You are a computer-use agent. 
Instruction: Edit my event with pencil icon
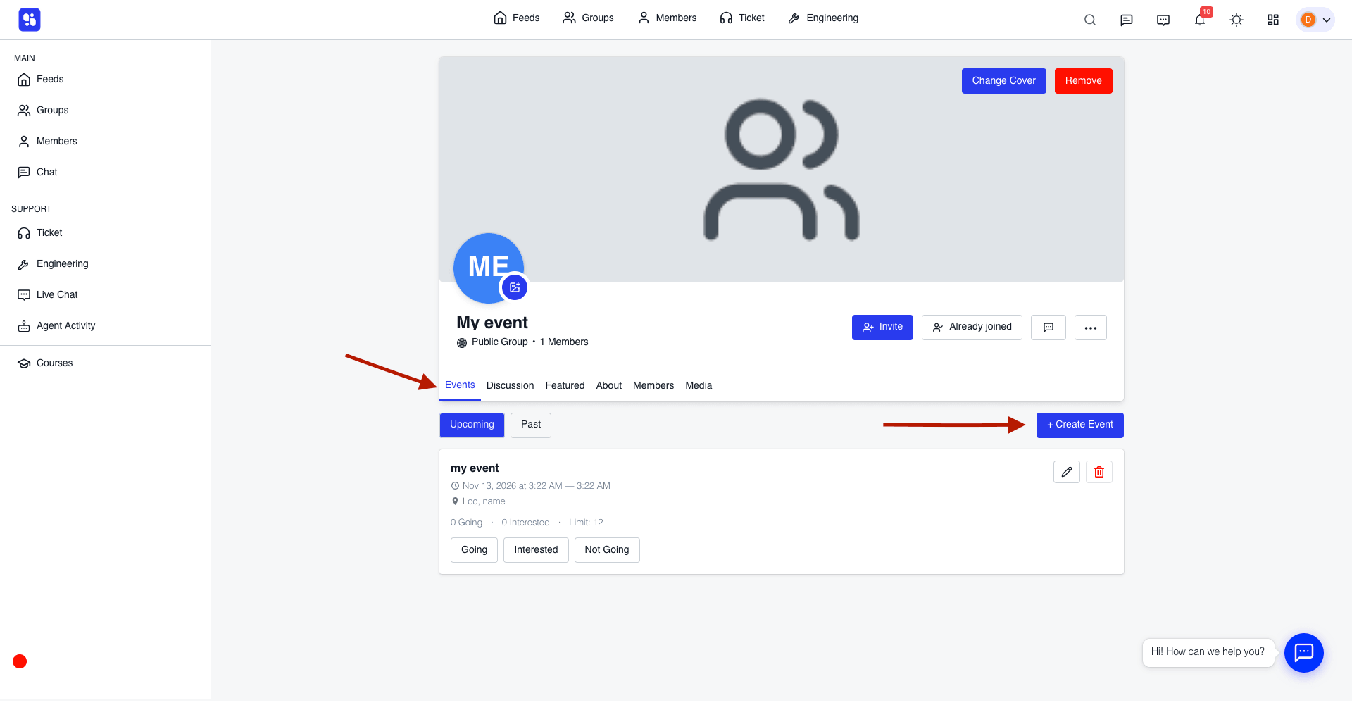tap(1067, 472)
